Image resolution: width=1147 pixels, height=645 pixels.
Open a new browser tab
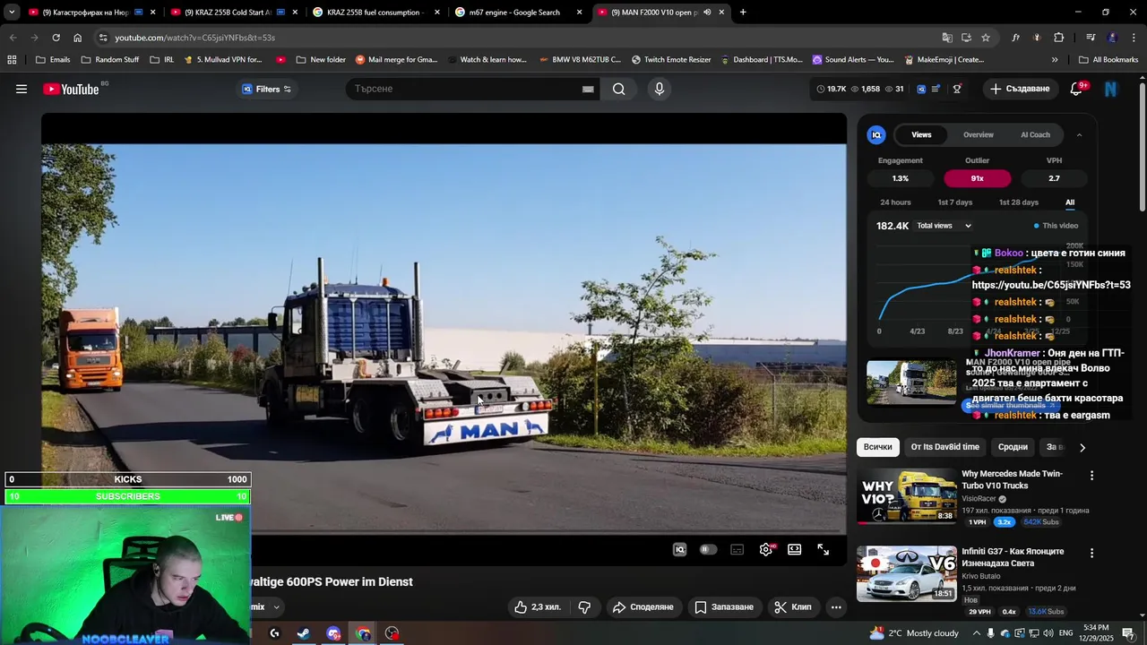pyautogui.click(x=743, y=13)
